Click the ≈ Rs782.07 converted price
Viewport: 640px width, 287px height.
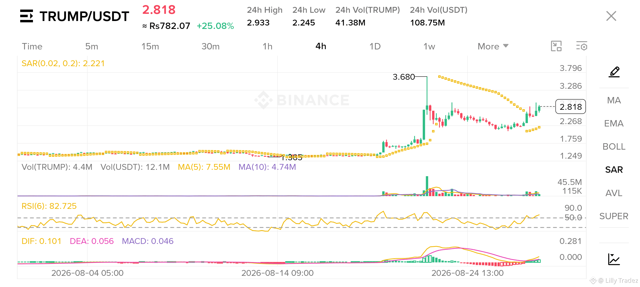(166, 26)
